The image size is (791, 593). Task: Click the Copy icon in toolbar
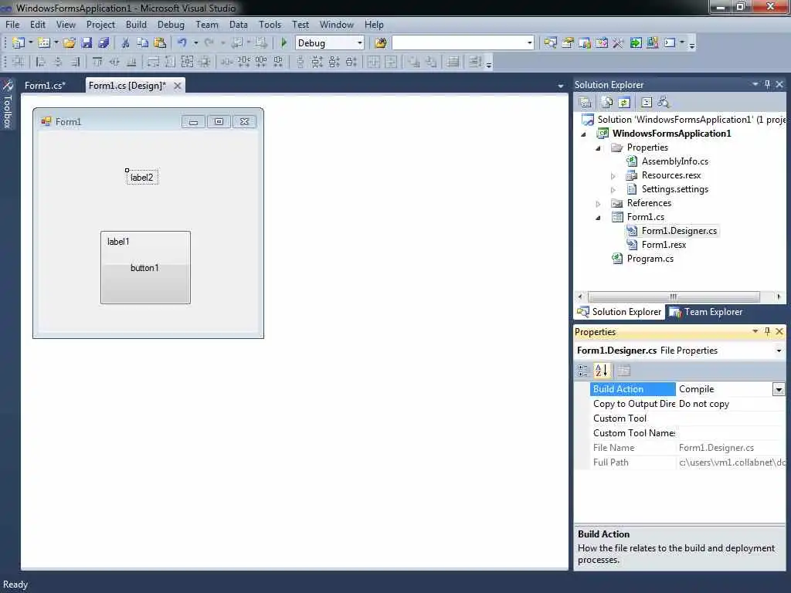[143, 43]
